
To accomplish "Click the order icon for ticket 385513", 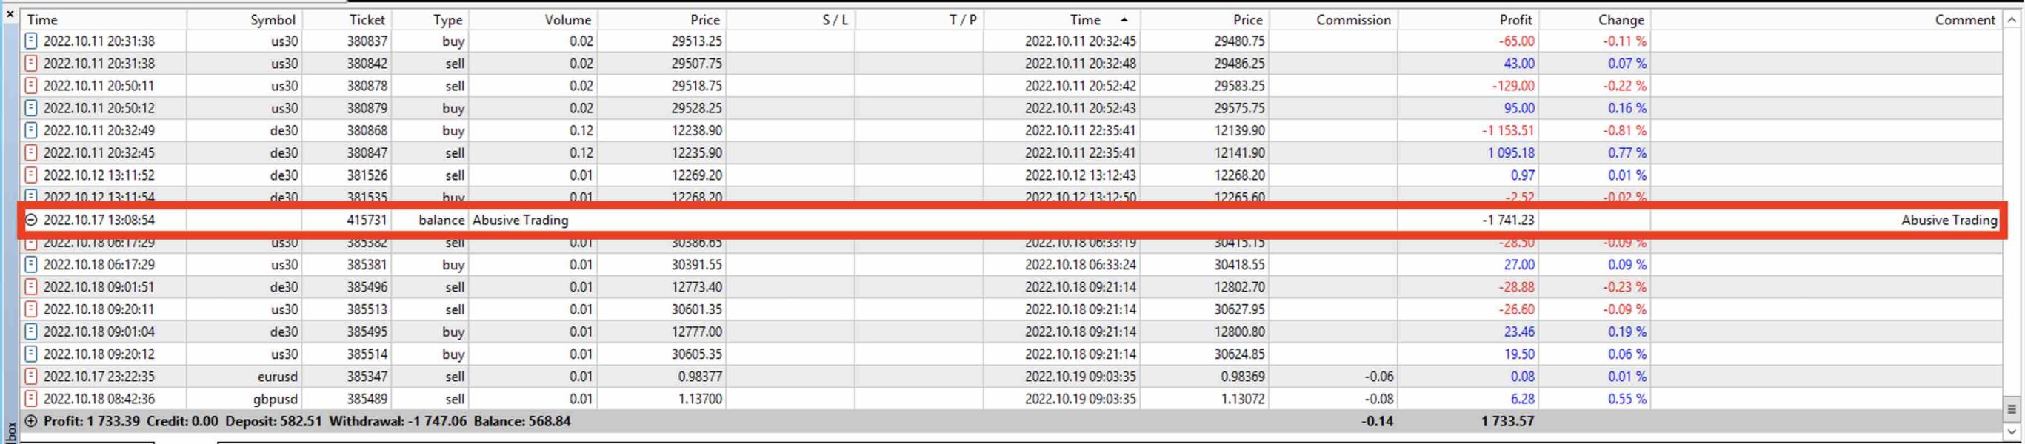I will click(31, 309).
